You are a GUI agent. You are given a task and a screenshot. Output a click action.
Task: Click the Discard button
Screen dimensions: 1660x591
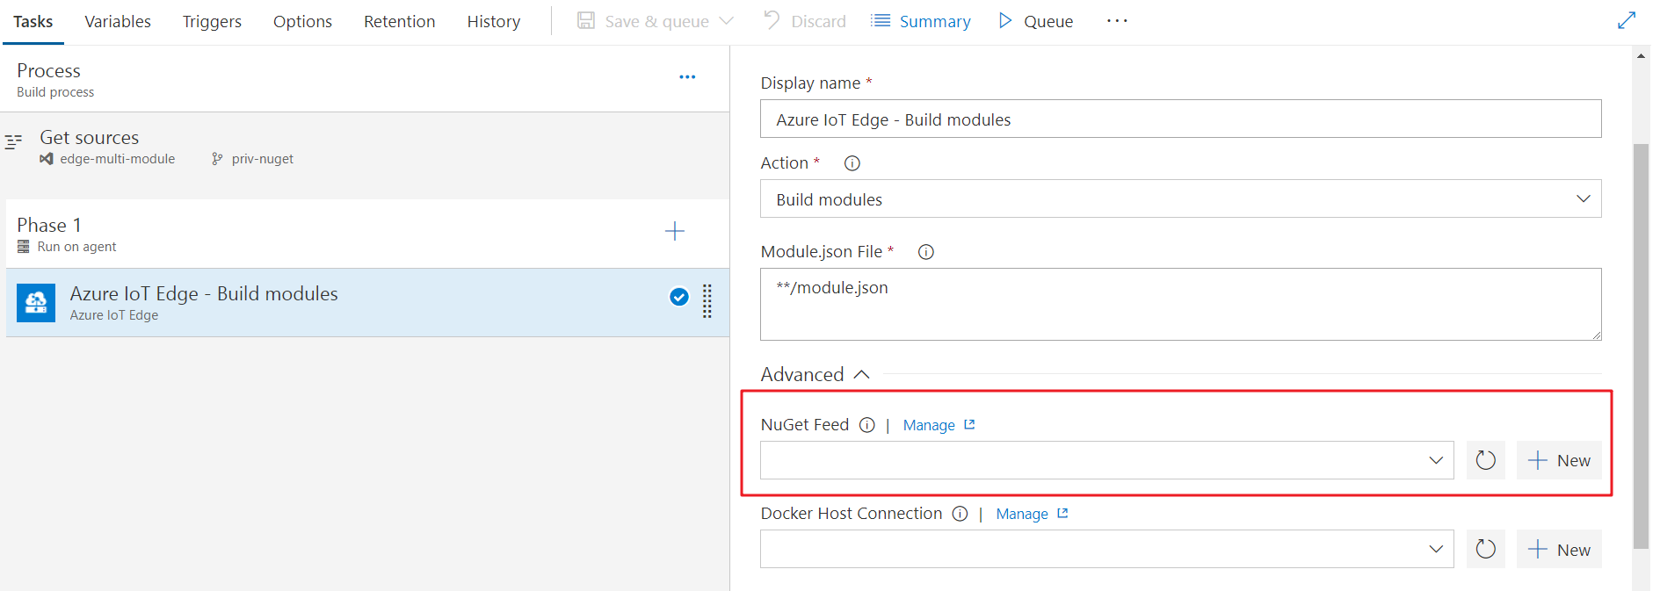(x=804, y=21)
